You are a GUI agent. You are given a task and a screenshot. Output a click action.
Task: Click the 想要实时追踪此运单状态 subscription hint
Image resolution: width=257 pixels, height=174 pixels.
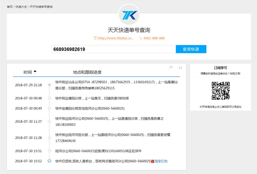(x=221, y=74)
